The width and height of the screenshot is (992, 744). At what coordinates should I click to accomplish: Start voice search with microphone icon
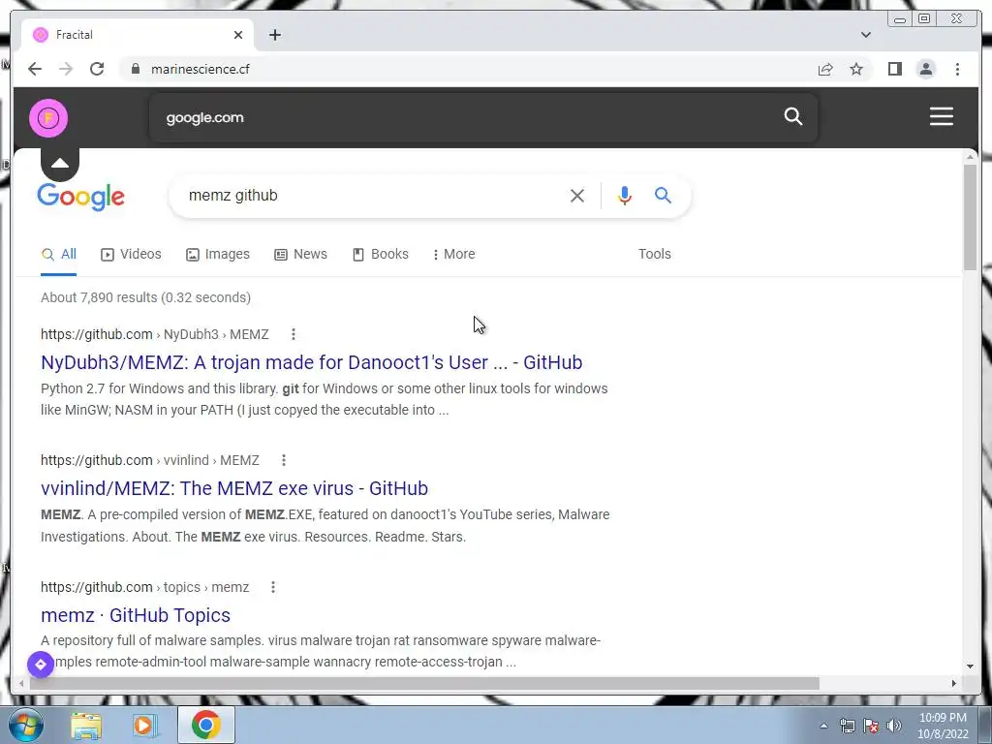click(625, 196)
